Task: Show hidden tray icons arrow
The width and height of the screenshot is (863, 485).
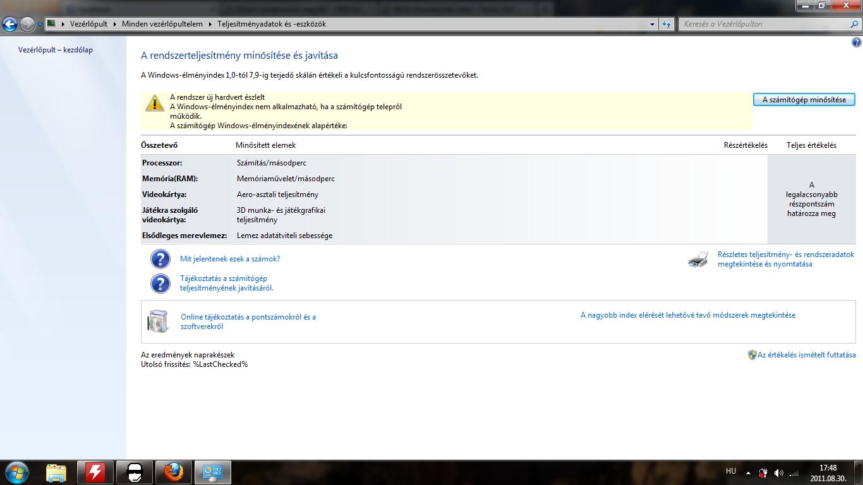Action: pyautogui.click(x=749, y=472)
